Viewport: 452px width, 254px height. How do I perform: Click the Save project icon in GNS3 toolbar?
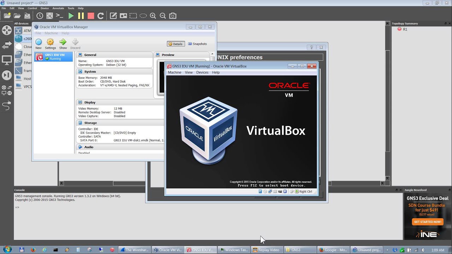(27, 16)
